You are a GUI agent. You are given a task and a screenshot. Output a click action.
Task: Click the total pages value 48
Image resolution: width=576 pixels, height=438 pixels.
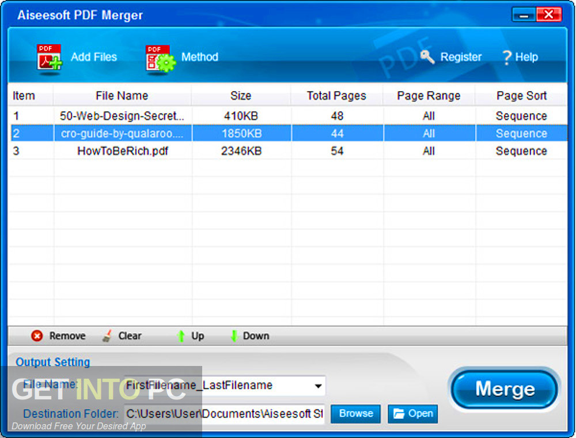(x=337, y=116)
